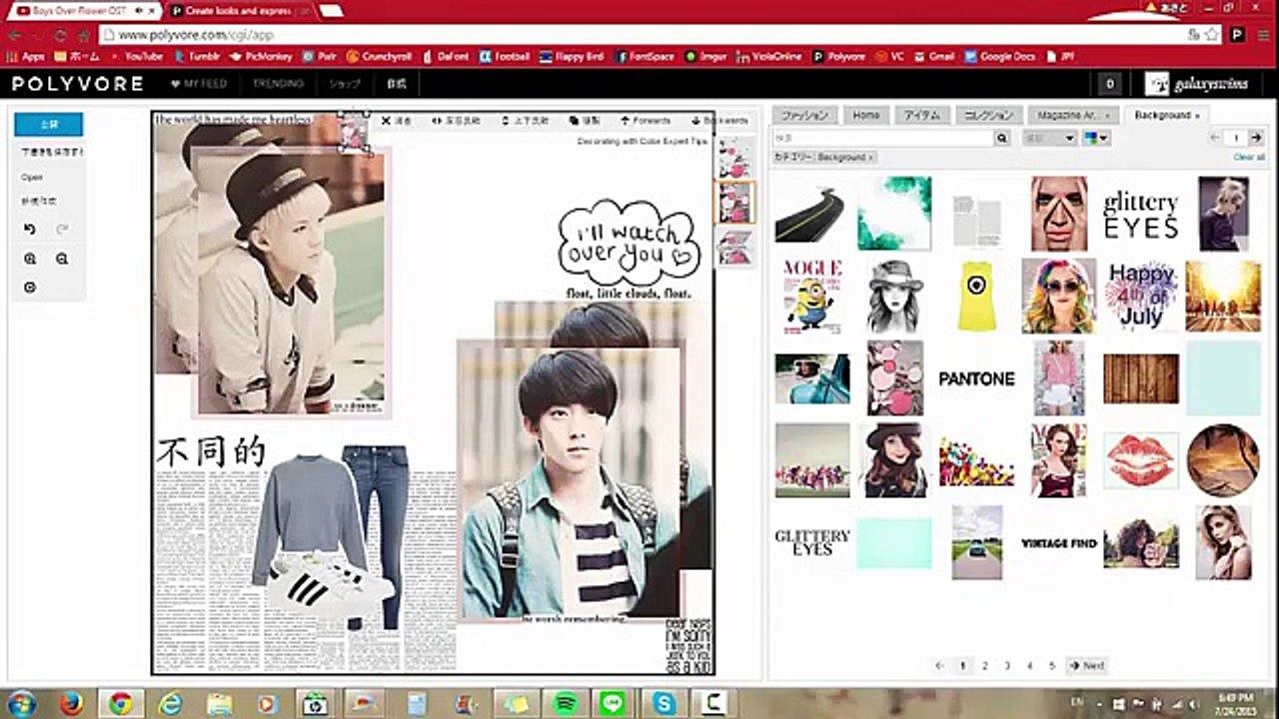The height and width of the screenshot is (719, 1279).
Task: Click in the item search field
Action: pos(883,139)
